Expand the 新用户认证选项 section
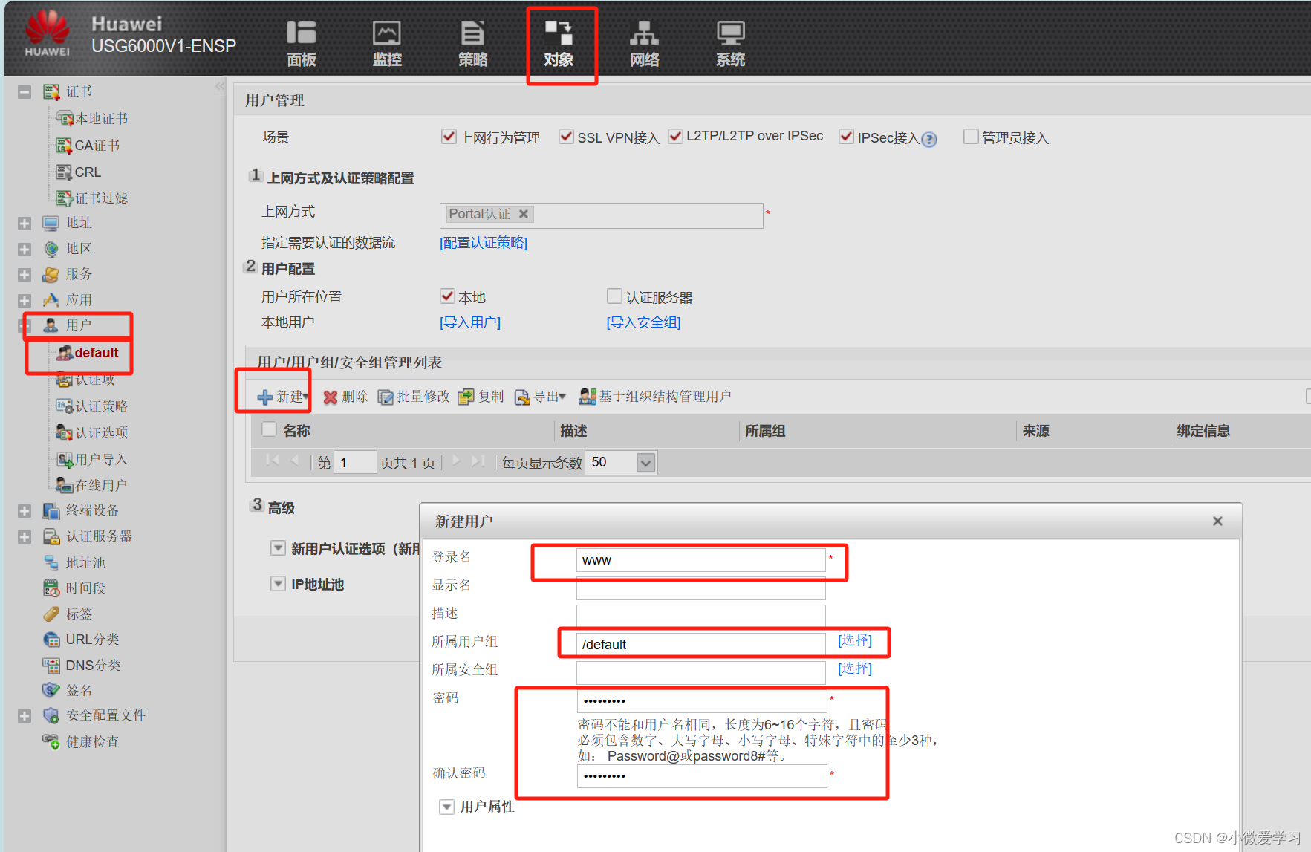Screen dimensions: 1311x852 pyautogui.click(x=278, y=548)
